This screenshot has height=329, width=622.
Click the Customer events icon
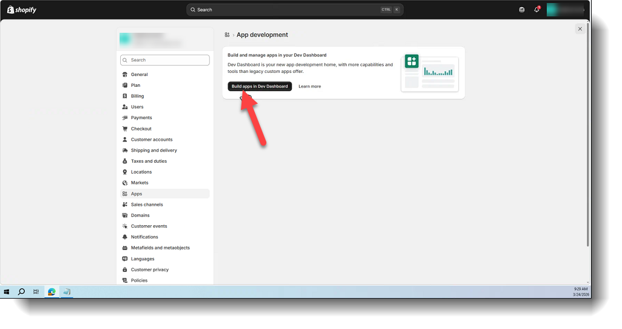125,226
